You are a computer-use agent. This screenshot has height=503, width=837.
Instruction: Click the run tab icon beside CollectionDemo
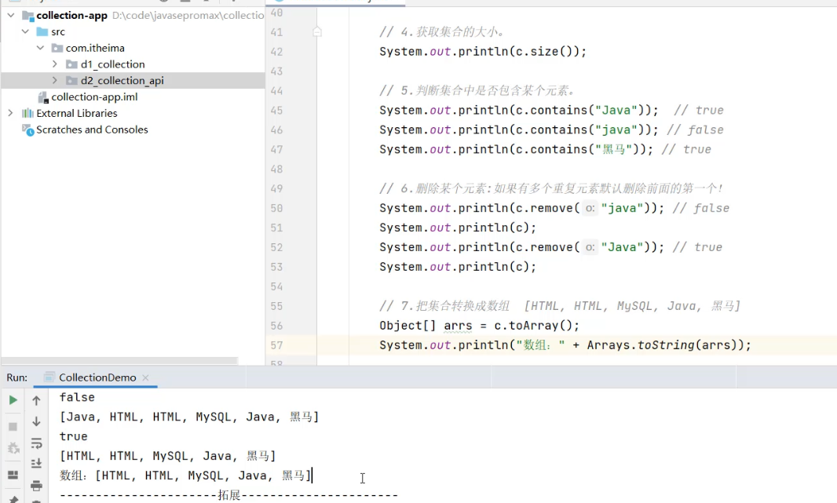click(x=49, y=377)
